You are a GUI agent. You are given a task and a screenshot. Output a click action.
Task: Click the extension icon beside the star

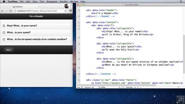pyautogui.click(x=71, y=11)
